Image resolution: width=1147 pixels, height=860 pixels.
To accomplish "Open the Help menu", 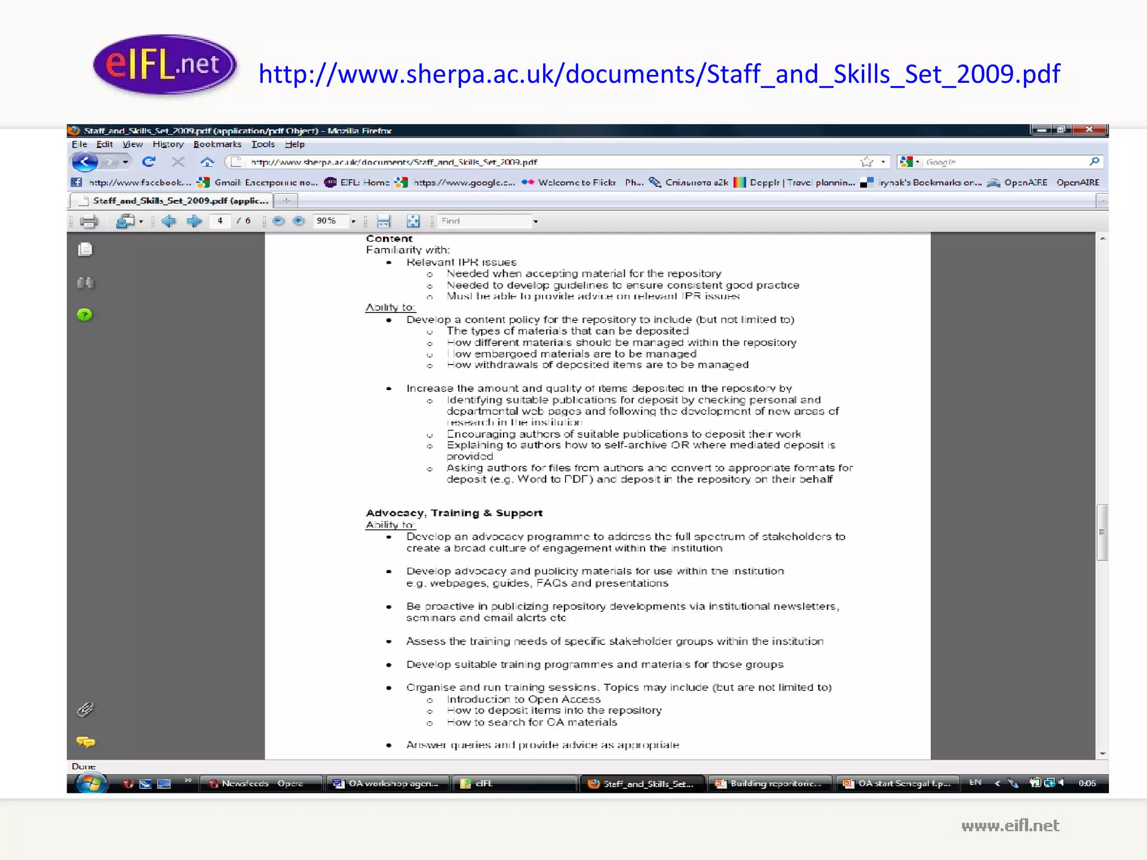I will tap(295, 144).
